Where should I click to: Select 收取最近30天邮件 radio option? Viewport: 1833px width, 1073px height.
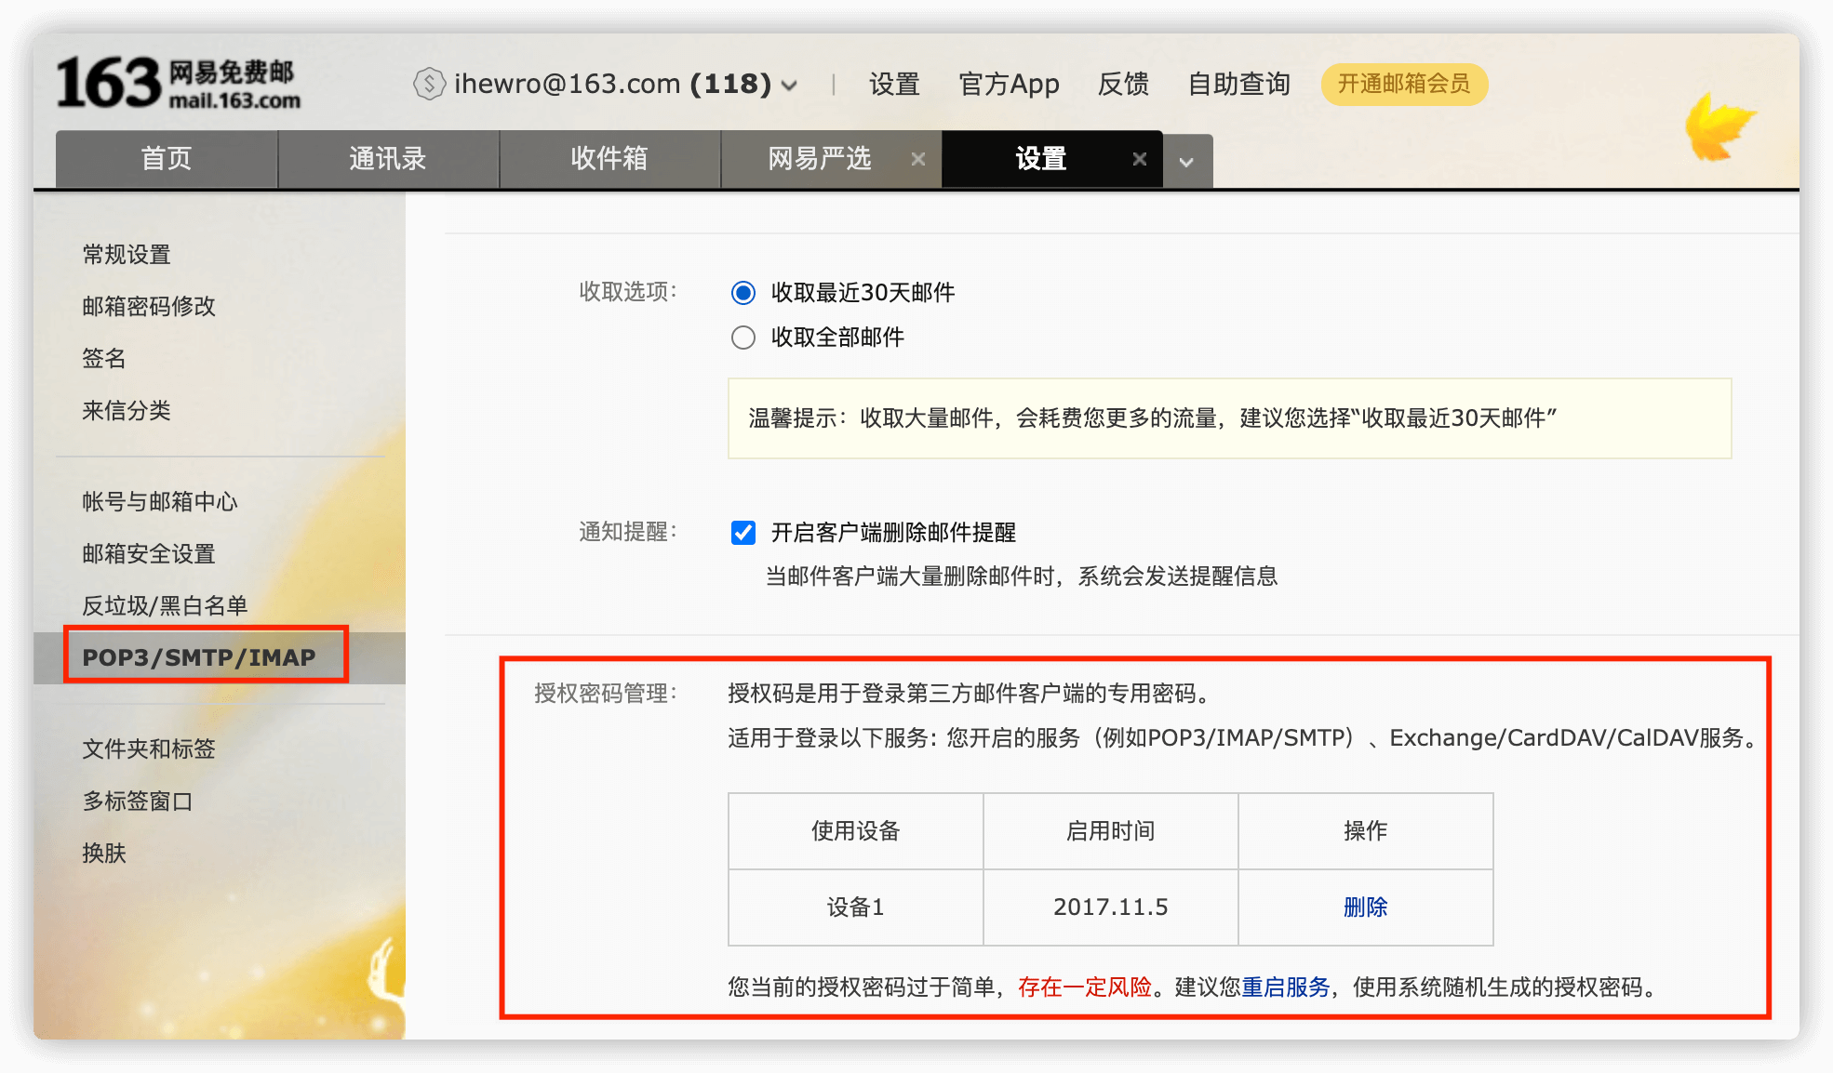[x=743, y=293]
